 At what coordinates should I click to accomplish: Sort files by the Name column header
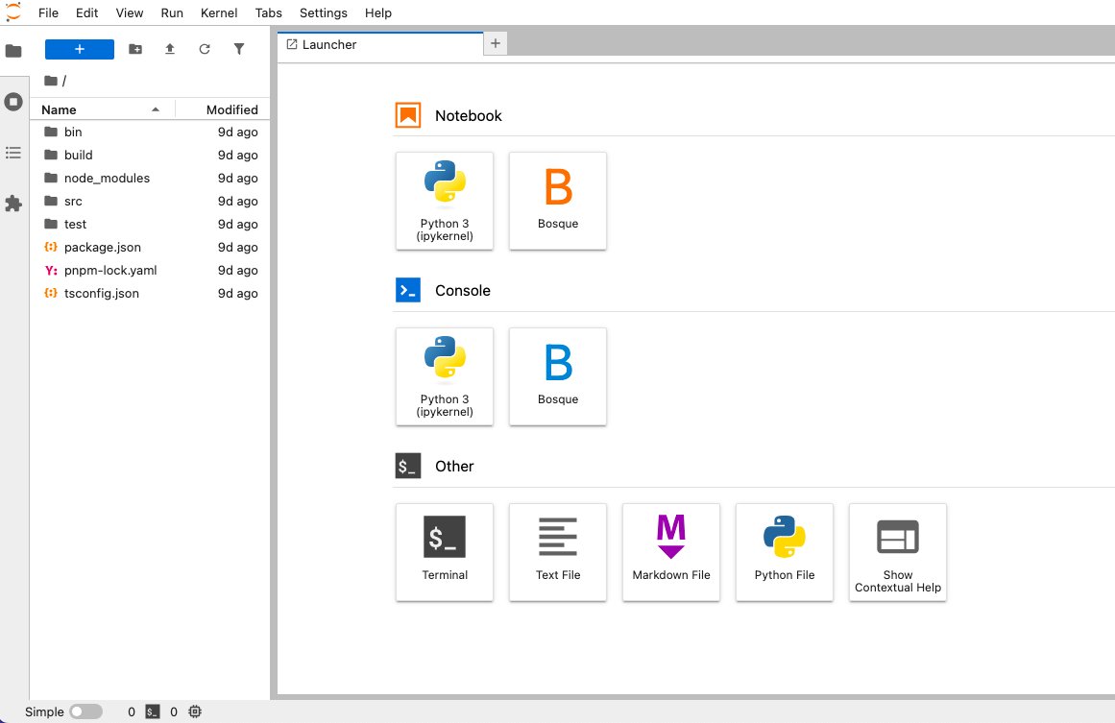point(103,109)
